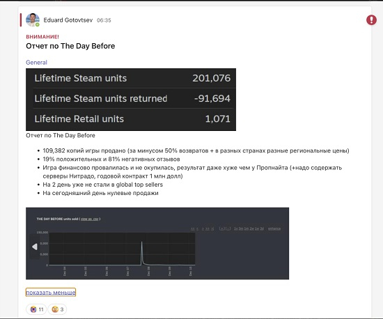Open the 'view as csv' link
Screen dimensions: 383x319
(x=90, y=219)
